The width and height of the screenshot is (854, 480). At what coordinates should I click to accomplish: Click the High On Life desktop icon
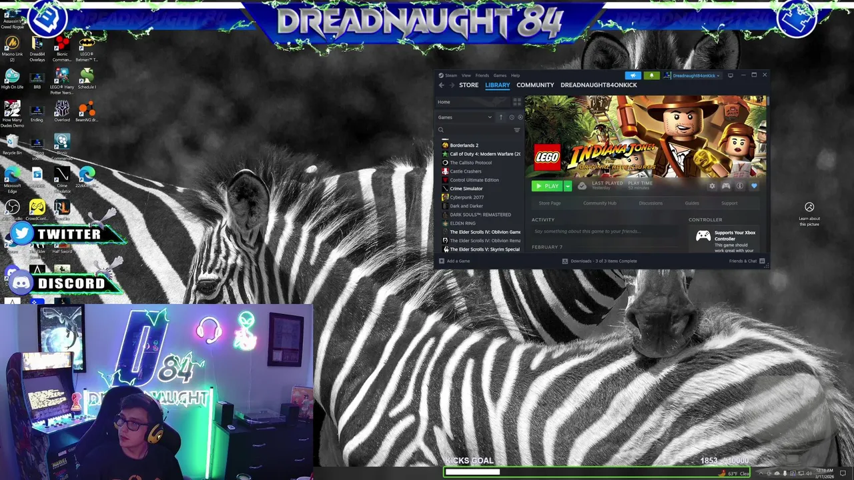[12, 79]
